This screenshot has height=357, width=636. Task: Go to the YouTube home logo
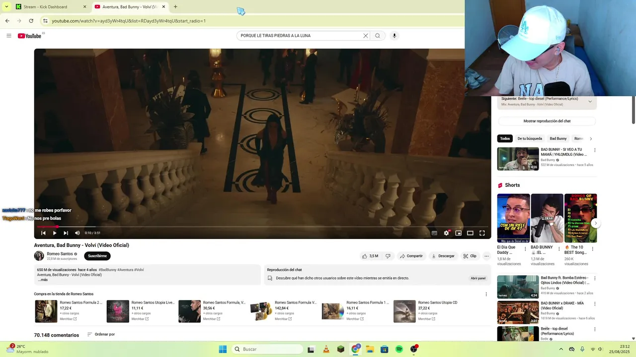[29, 36]
